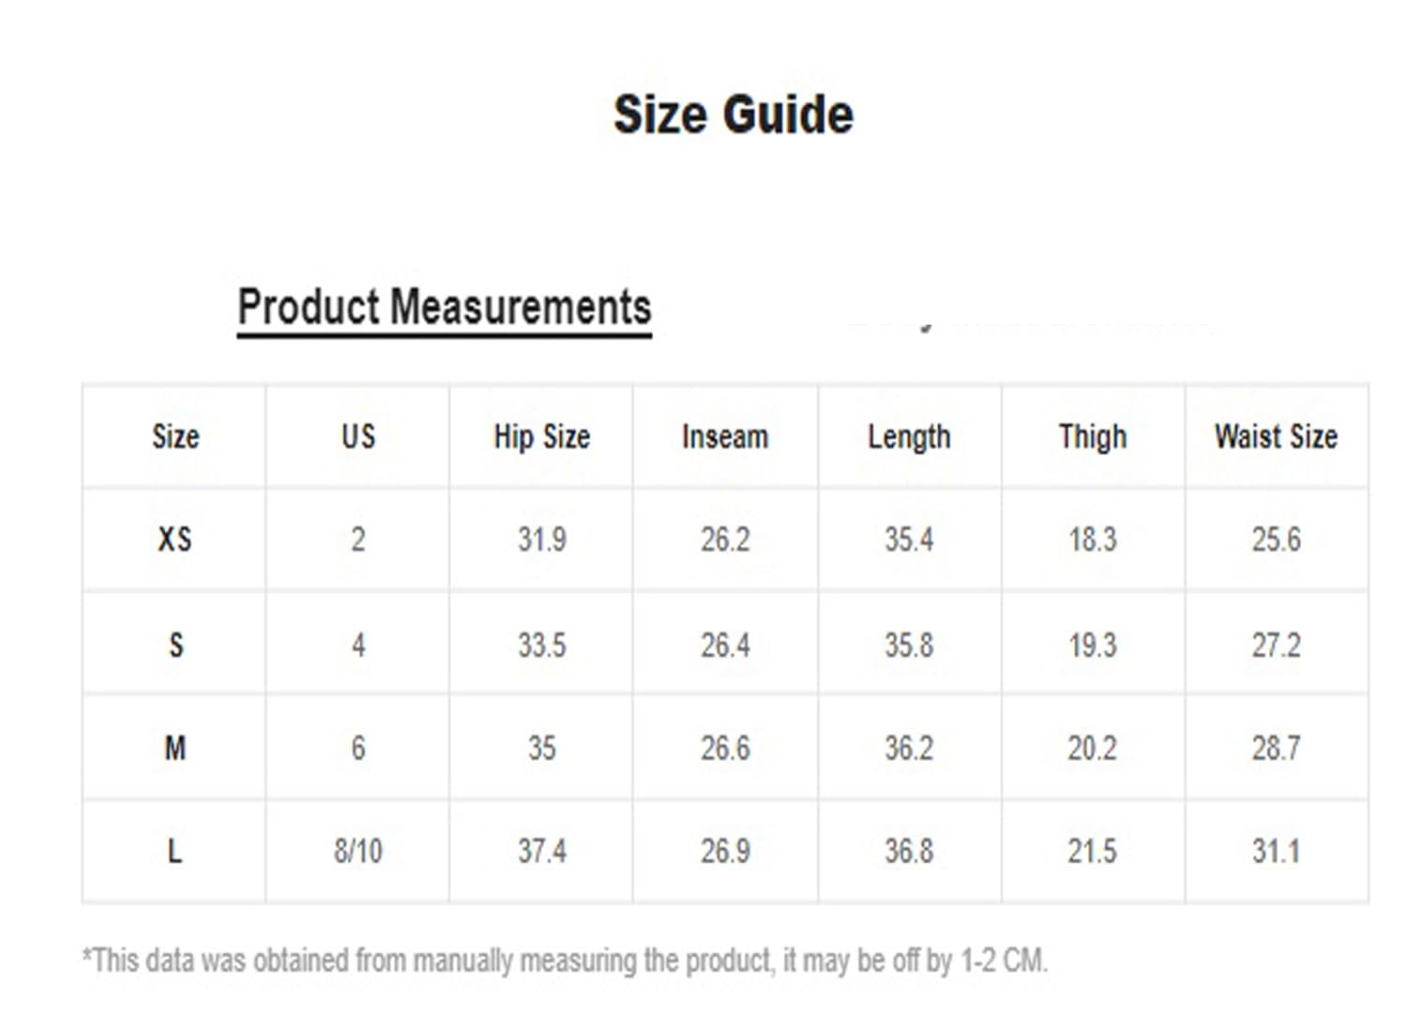Viewport: 1407px width, 1032px height.
Task: Click the L size row label
Action: tap(174, 852)
